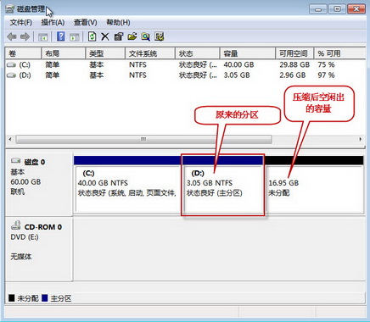Open the 查看(V) menu

(86, 22)
